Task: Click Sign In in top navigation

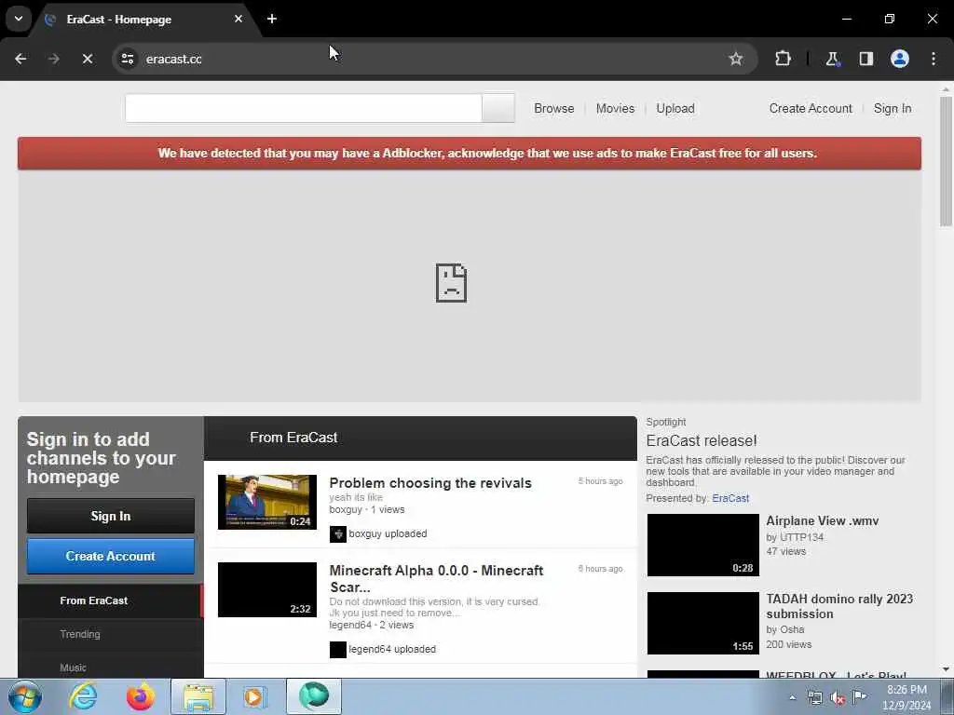Action: pos(893,108)
